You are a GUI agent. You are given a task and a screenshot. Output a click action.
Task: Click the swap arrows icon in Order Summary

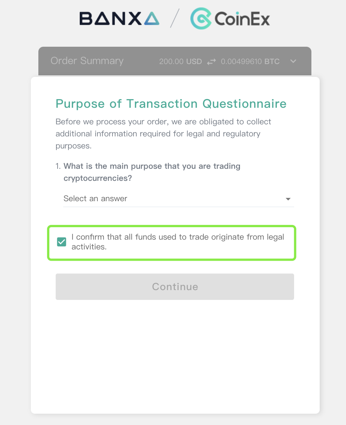[x=211, y=61]
